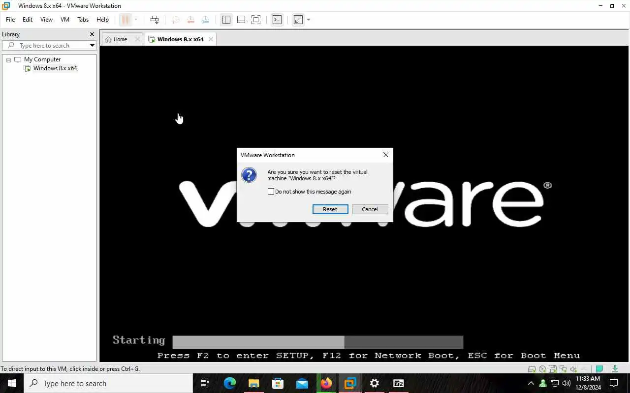Close the Windows 8.x x64 tab
This screenshot has height=393, width=630.
pos(211,39)
